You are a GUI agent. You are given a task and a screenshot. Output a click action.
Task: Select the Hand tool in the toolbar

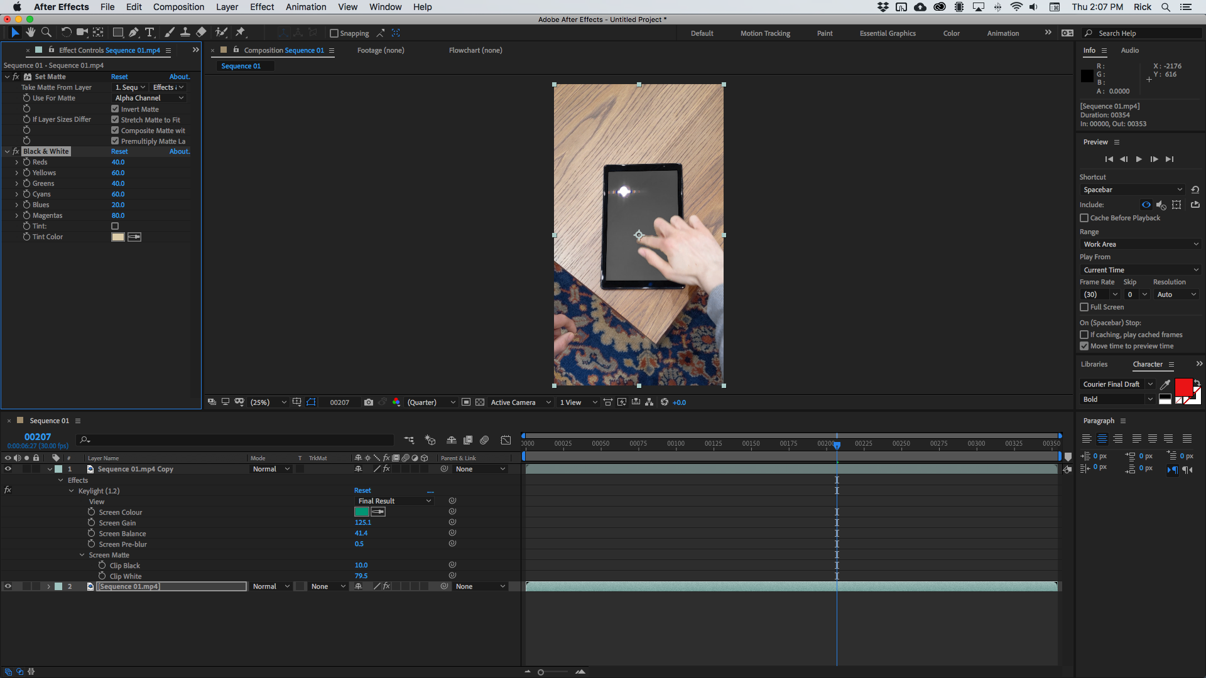30,32
